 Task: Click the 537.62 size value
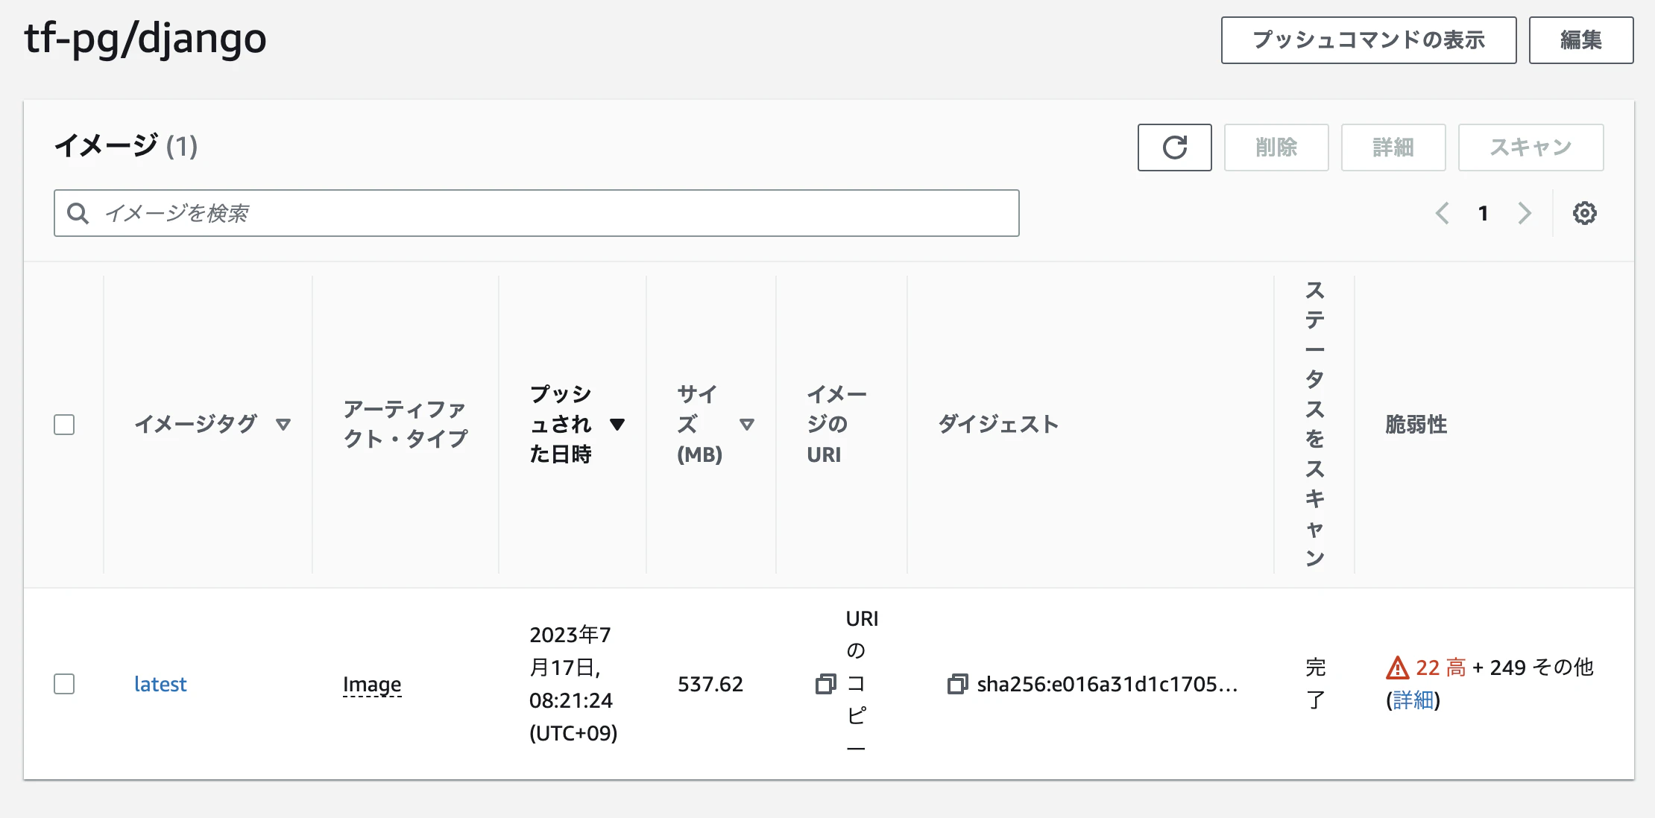point(710,684)
